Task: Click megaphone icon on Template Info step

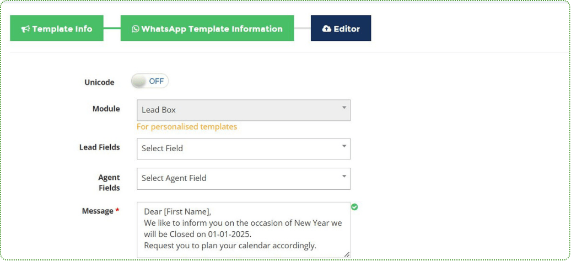Action: click(x=25, y=29)
